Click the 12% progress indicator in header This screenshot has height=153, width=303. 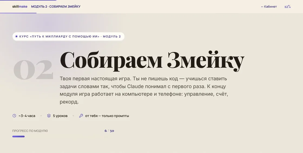point(288,6)
